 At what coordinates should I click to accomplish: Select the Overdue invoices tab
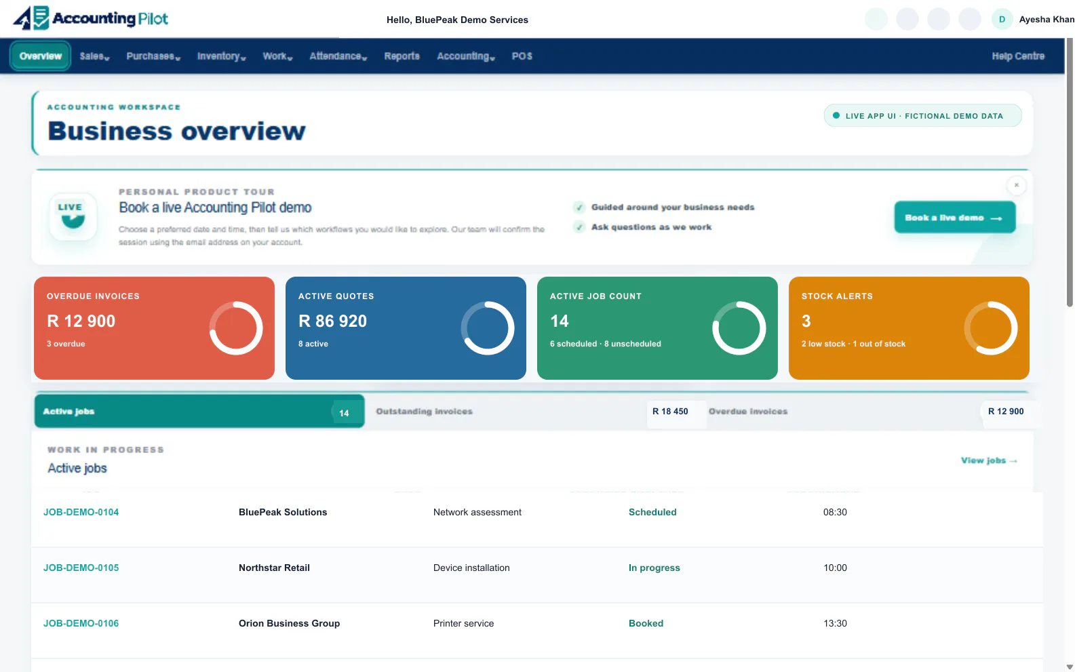click(x=869, y=412)
